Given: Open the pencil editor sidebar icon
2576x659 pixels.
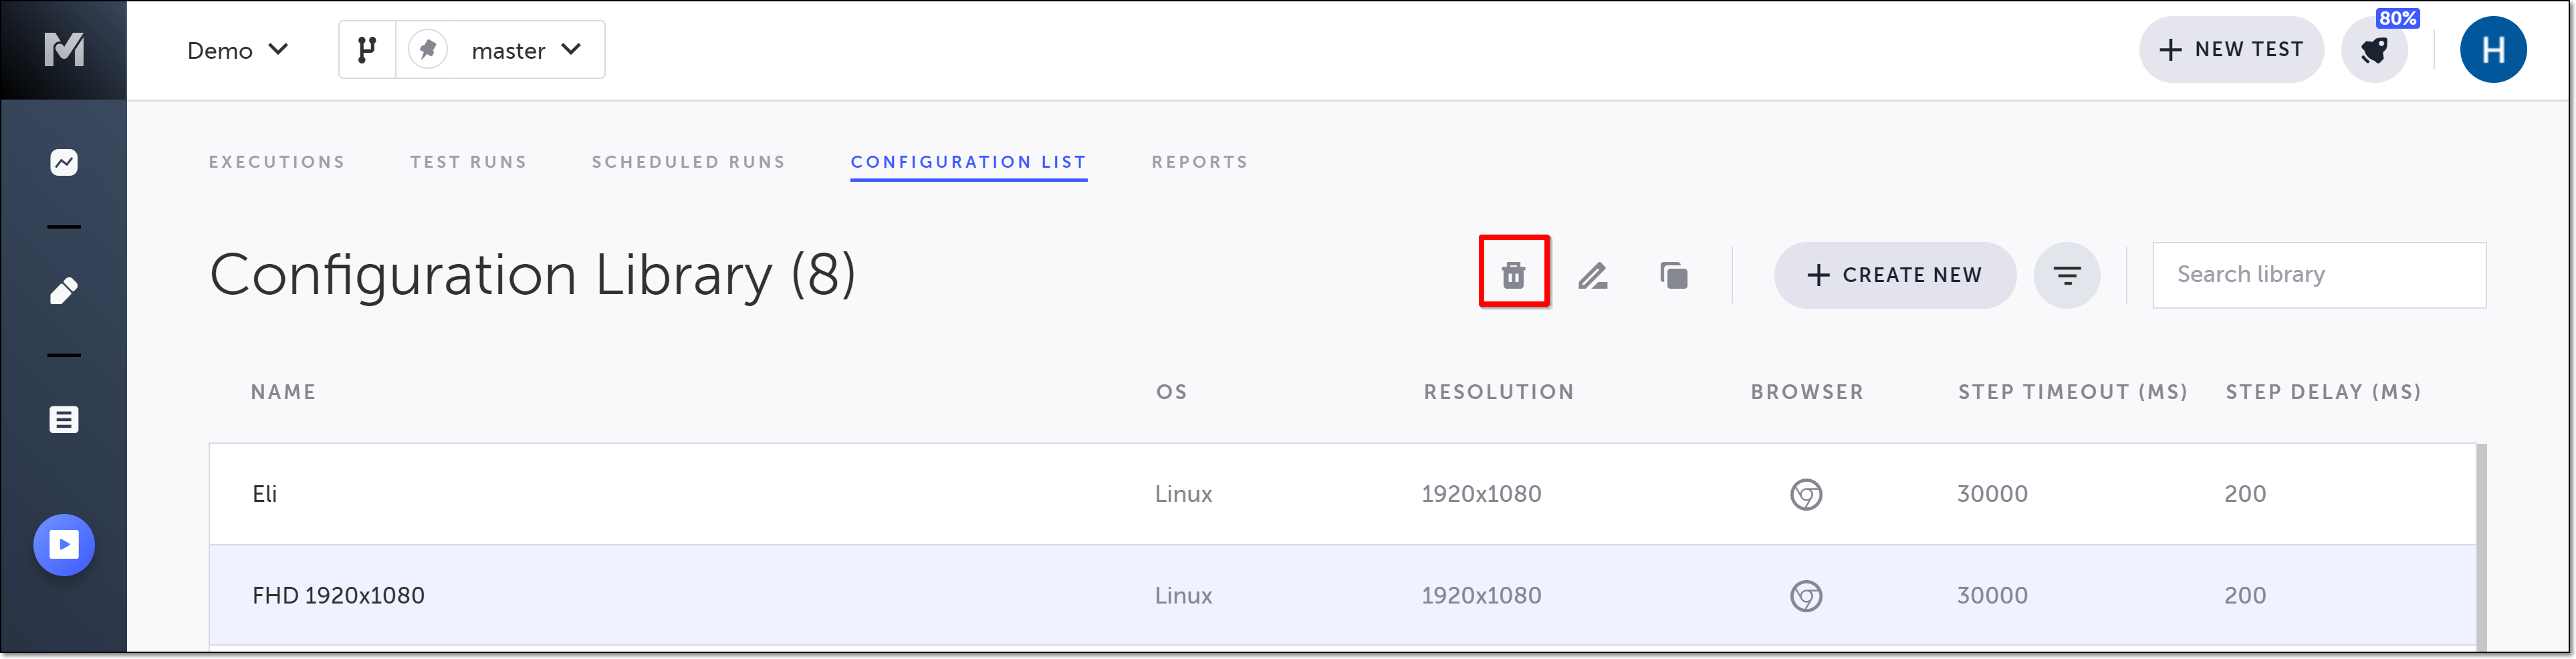Looking at the screenshot, I should pyautogui.click(x=64, y=291).
